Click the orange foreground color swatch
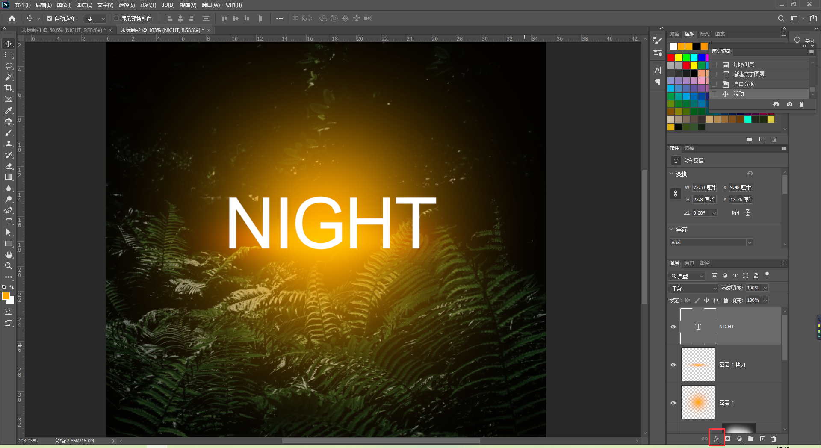 (x=6, y=296)
